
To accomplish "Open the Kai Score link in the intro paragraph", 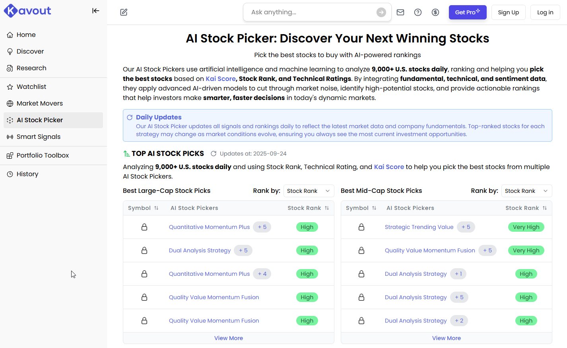I will 220,79.
